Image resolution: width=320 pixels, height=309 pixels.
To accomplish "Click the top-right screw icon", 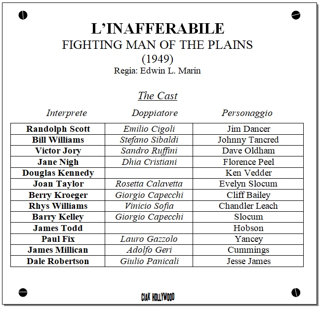I will (x=296, y=15).
